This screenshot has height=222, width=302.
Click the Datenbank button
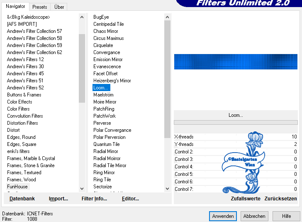22,199
